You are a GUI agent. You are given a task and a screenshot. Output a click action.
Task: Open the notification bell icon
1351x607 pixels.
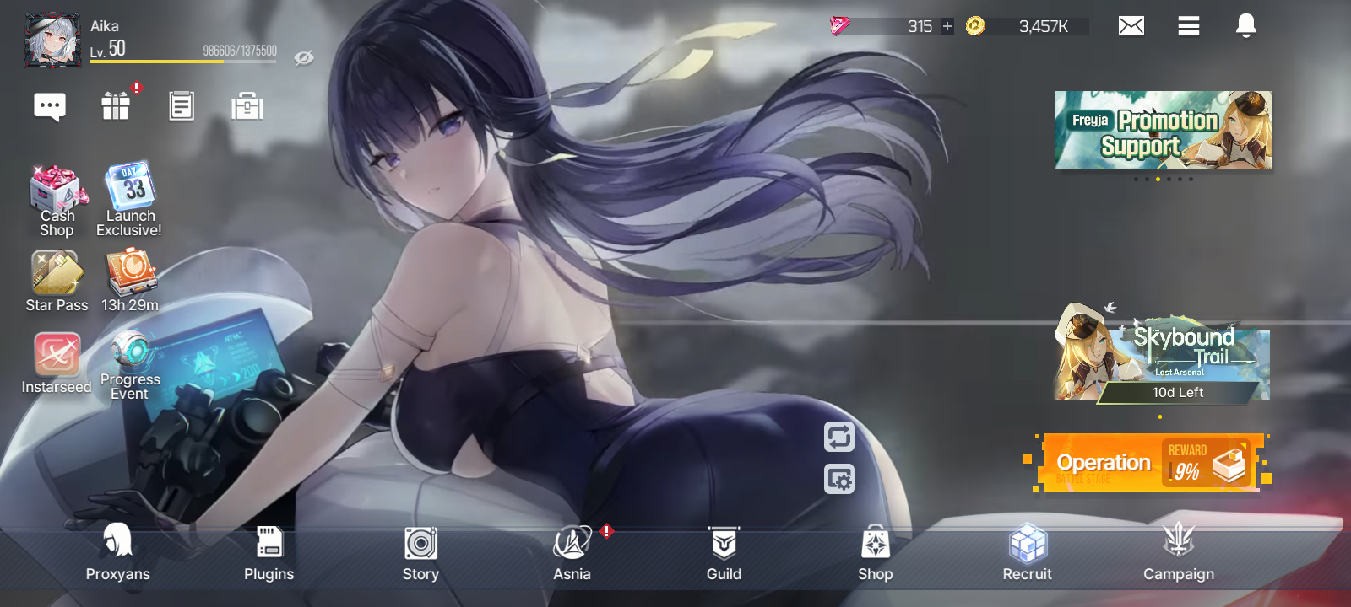click(x=1245, y=26)
